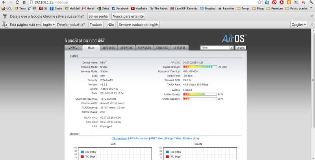Click the Salvar senha button

98,16
